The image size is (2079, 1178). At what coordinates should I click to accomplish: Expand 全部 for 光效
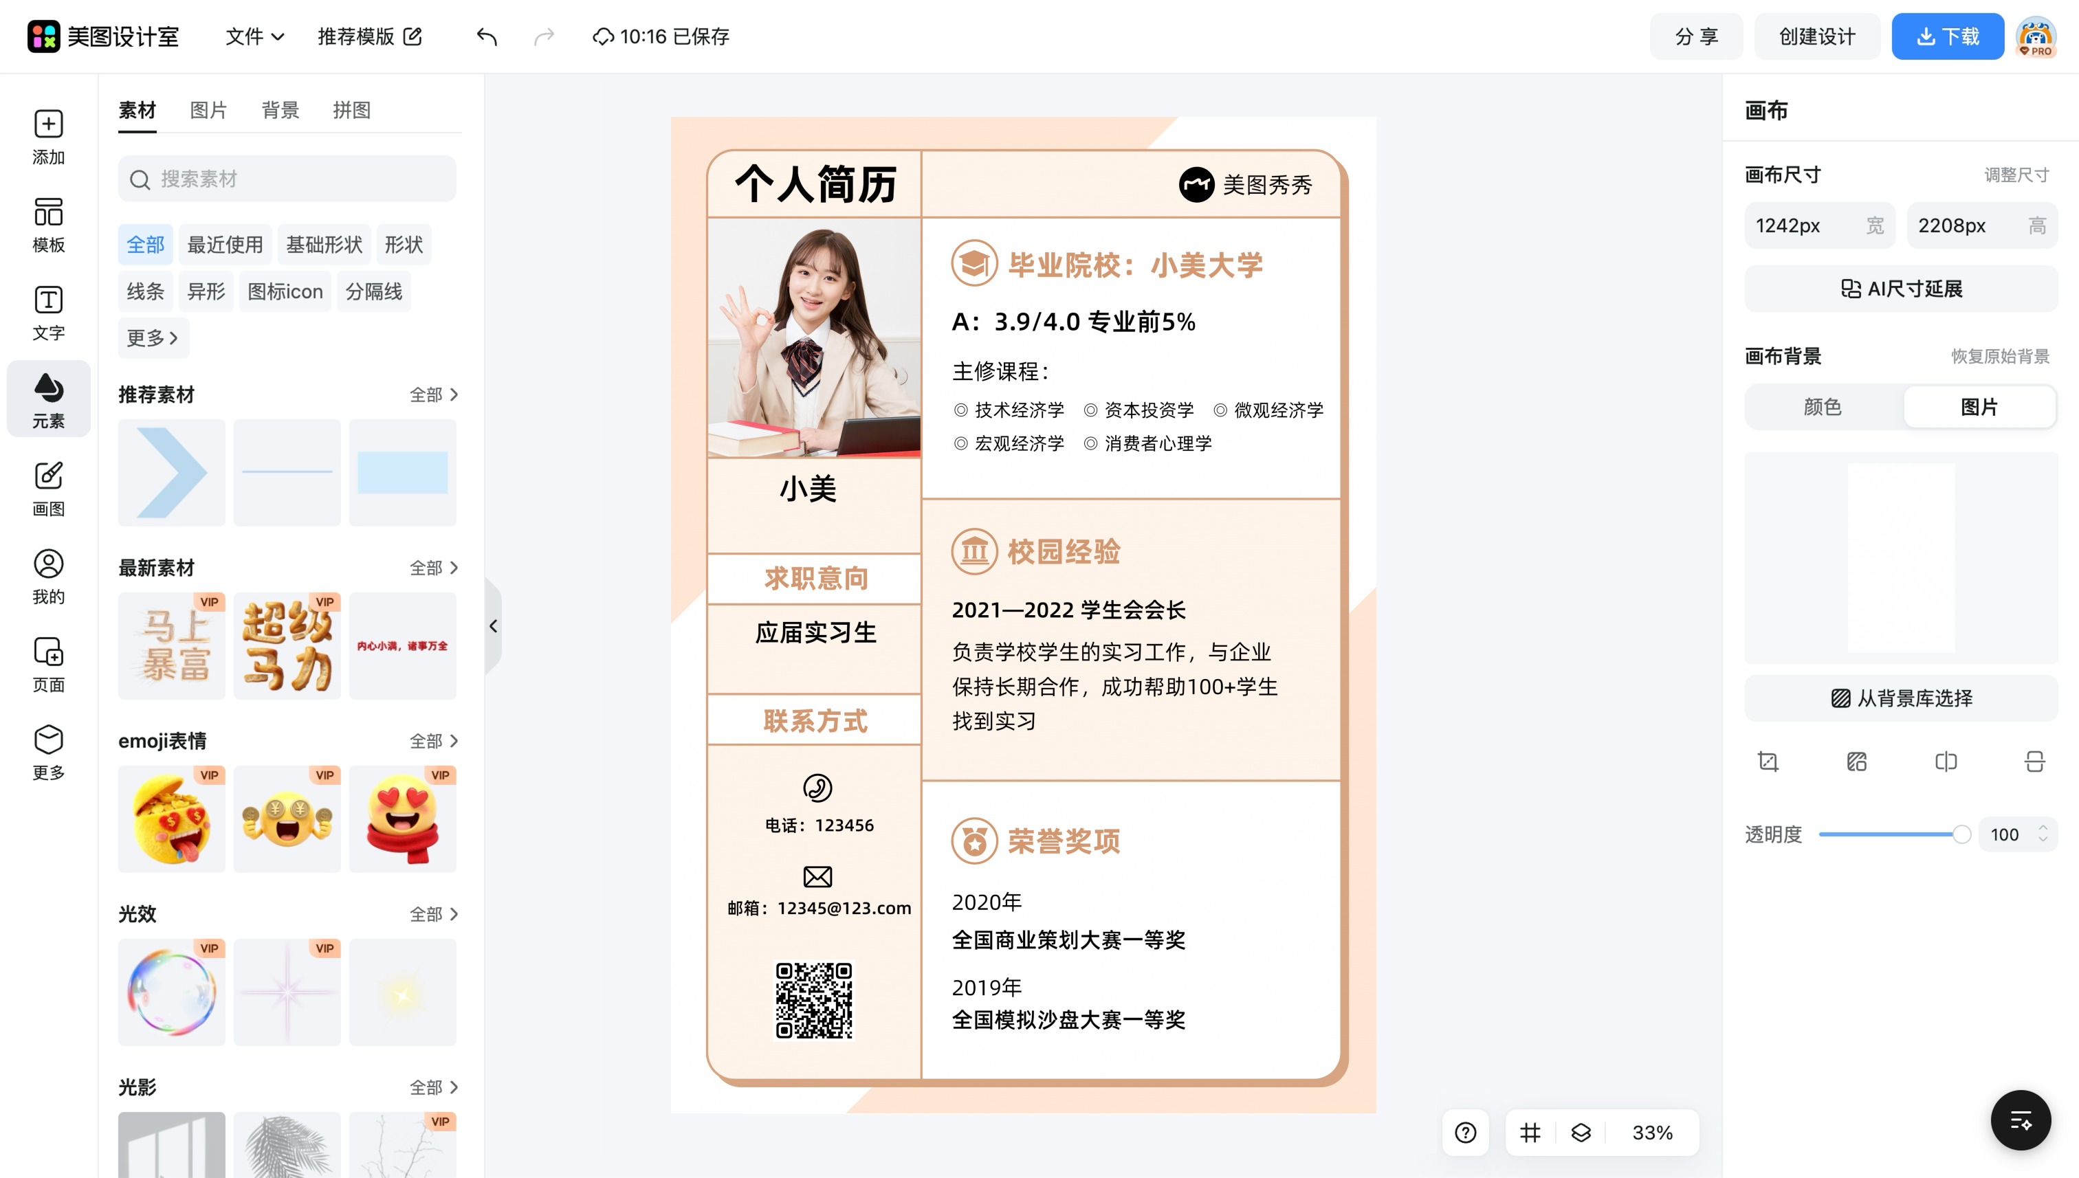[x=434, y=914]
